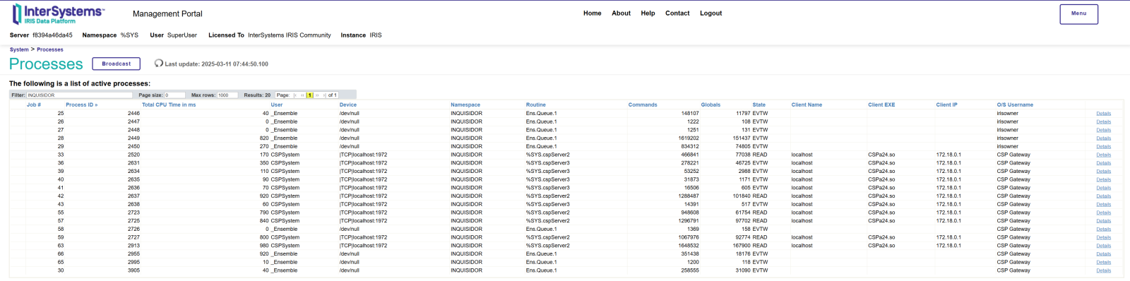This screenshot has width=1130, height=281.
Task: Open the Menu button at top right
Action: [1078, 13]
